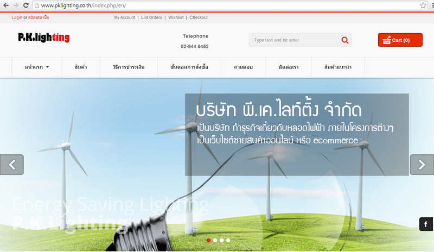434x252 pixels.
Task: Click the browser address bar URL
Action: (84, 5)
